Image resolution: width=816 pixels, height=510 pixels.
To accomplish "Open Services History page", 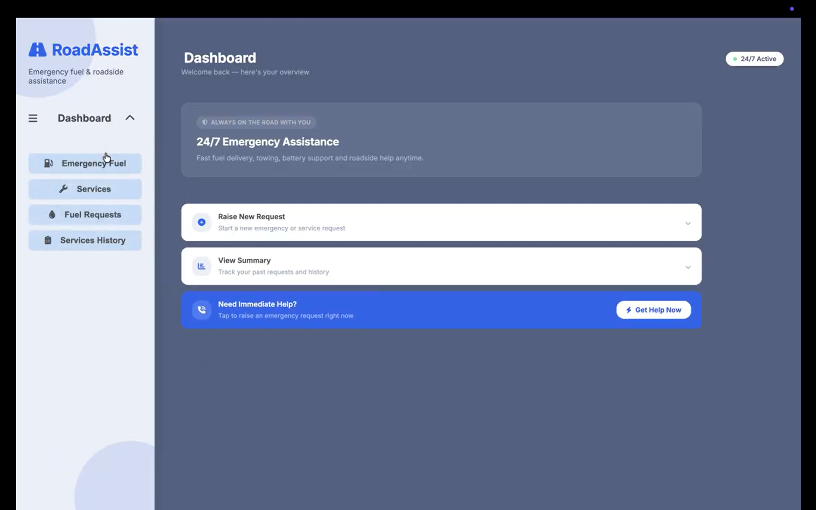I will click(85, 240).
